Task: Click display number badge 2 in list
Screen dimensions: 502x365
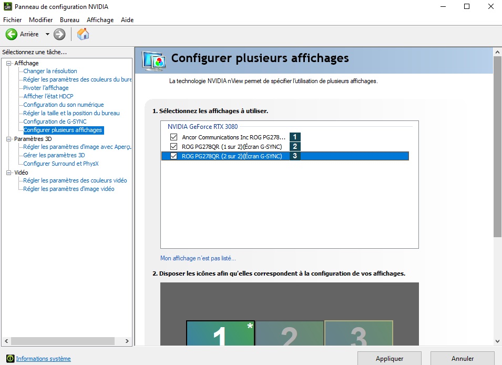Action: 295,146
